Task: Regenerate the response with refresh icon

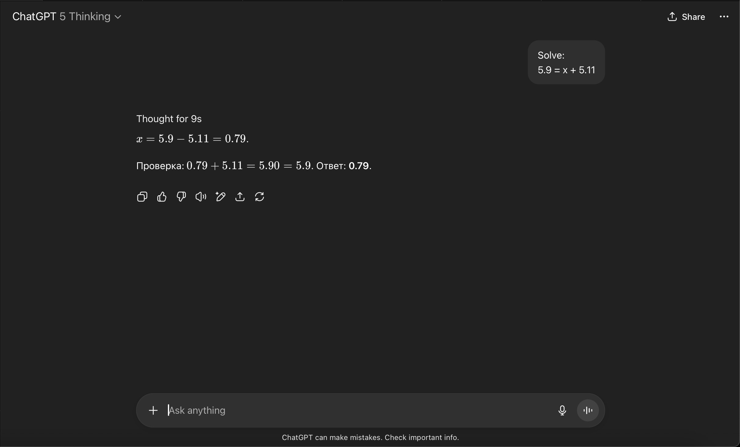Action: tap(259, 197)
